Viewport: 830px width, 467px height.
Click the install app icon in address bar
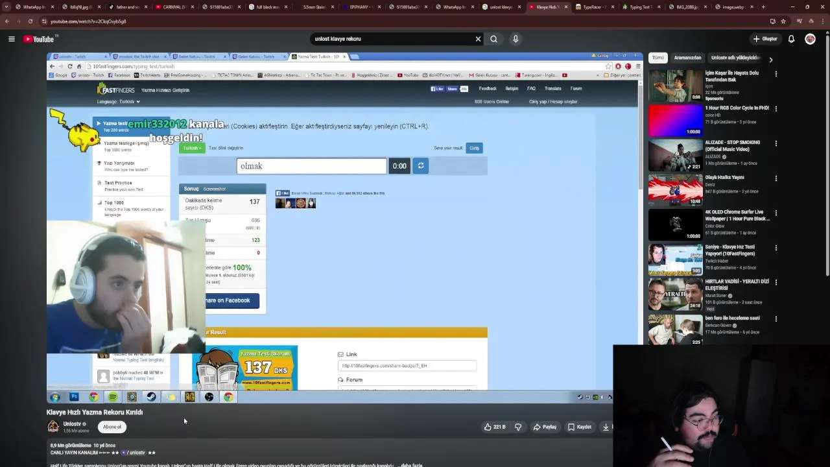(772, 21)
